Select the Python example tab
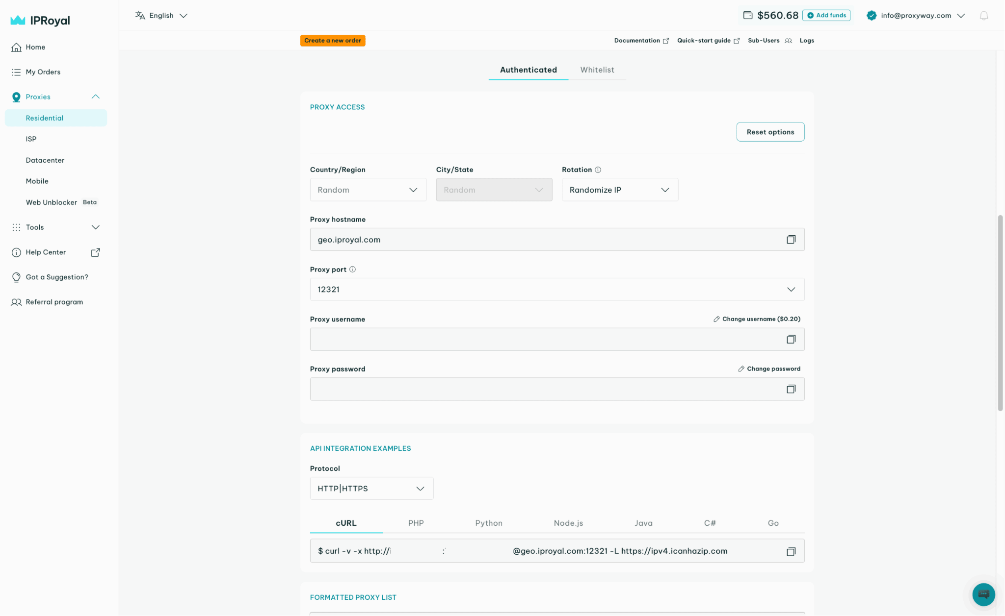 489,523
